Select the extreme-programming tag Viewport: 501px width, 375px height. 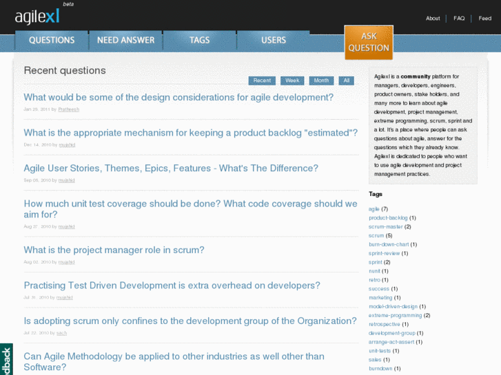(396, 316)
